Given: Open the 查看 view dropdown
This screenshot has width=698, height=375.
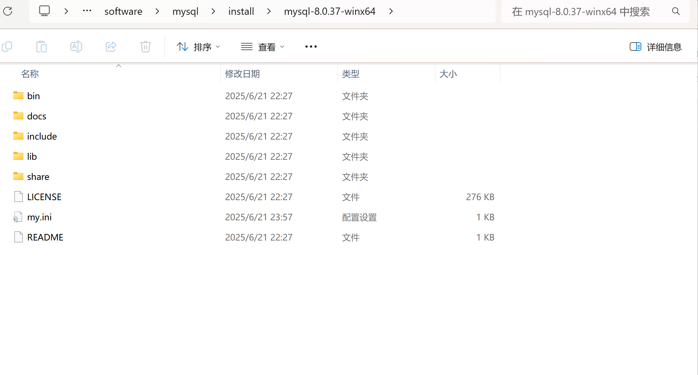Looking at the screenshot, I should [263, 47].
